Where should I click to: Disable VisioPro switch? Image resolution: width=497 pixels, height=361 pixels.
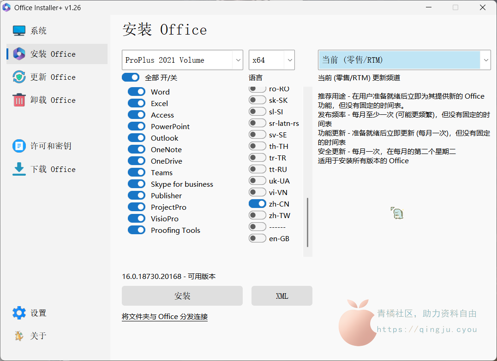(137, 219)
